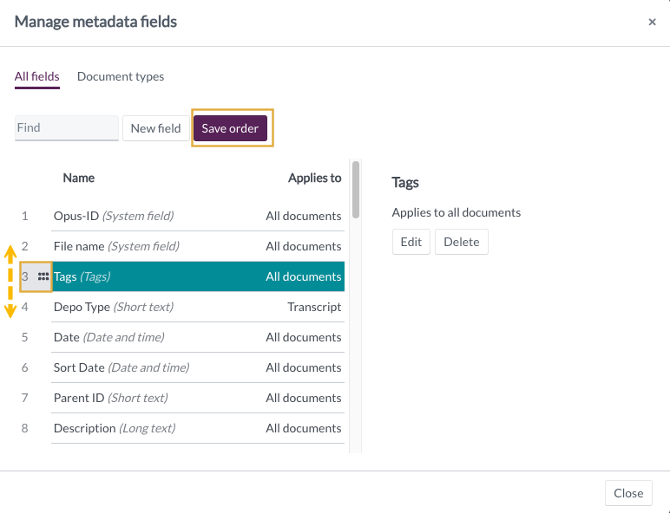Screen dimensions: 670x513
Task: Create a New field
Action: tap(156, 128)
